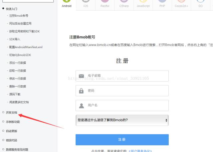
Task: Open 初始化BmobSDK sidebar item
Action: point(20,55)
